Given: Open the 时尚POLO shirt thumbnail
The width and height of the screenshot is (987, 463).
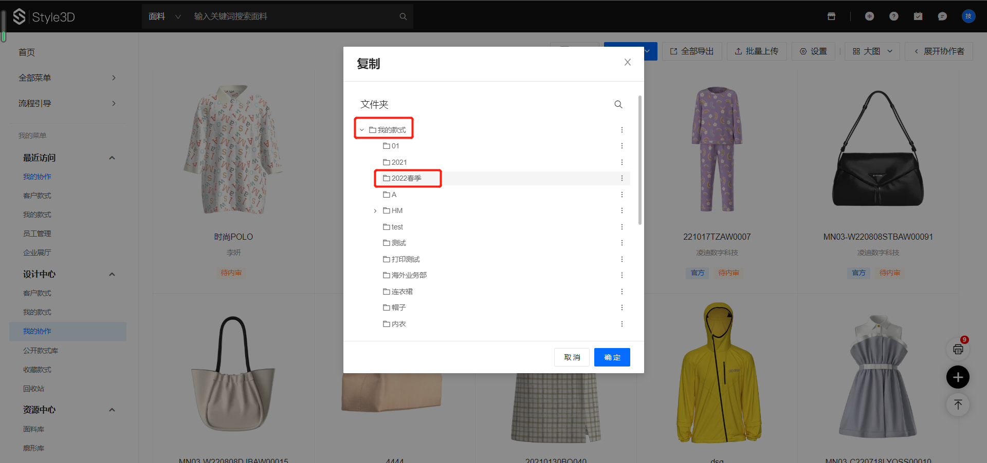Looking at the screenshot, I should click(x=233, y=149).
